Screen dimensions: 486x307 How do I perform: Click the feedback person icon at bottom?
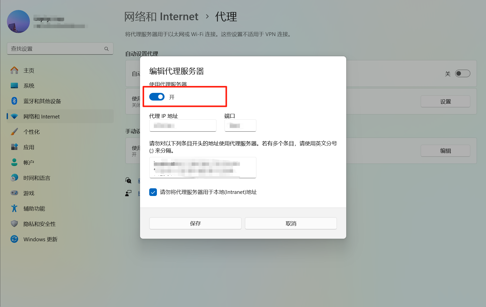128,193
